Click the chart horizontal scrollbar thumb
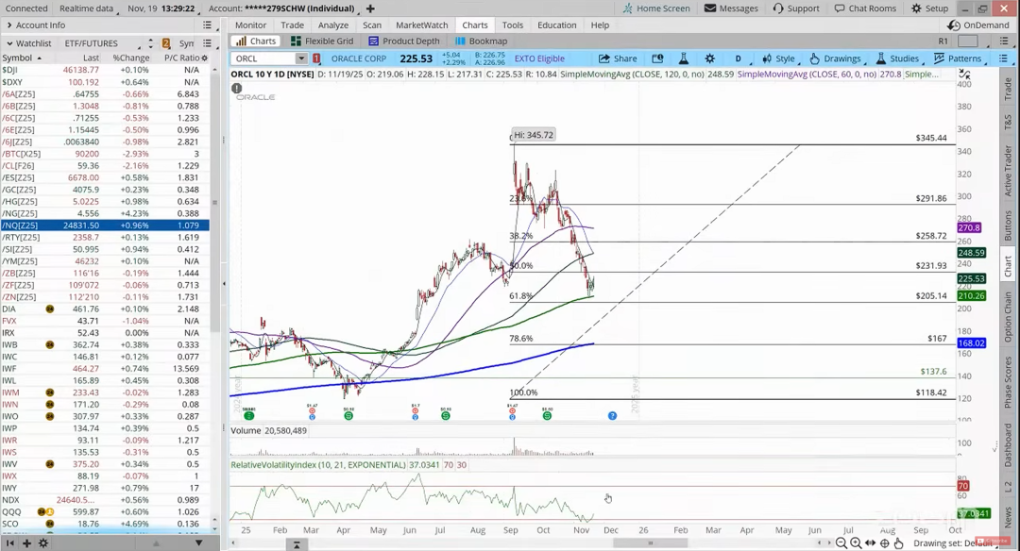The width and height of the screenshot is (1020, 551). coord(650,543)
